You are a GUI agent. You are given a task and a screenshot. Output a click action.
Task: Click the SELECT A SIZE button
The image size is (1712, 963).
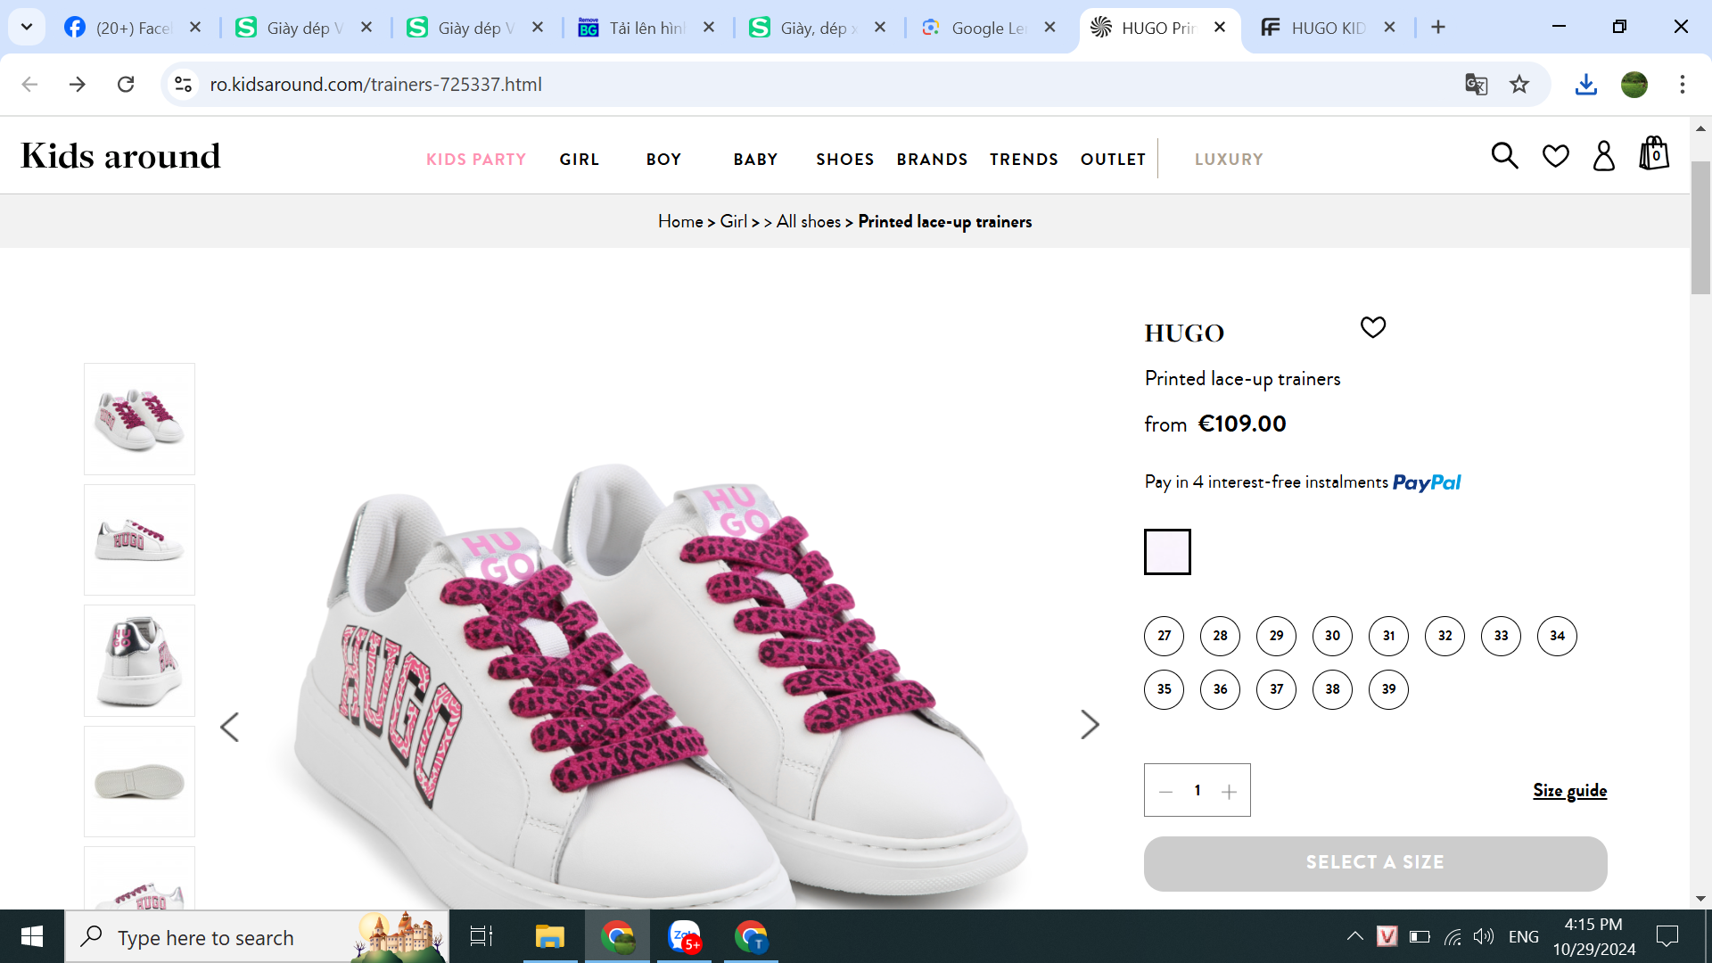(x=1376, y=863)
